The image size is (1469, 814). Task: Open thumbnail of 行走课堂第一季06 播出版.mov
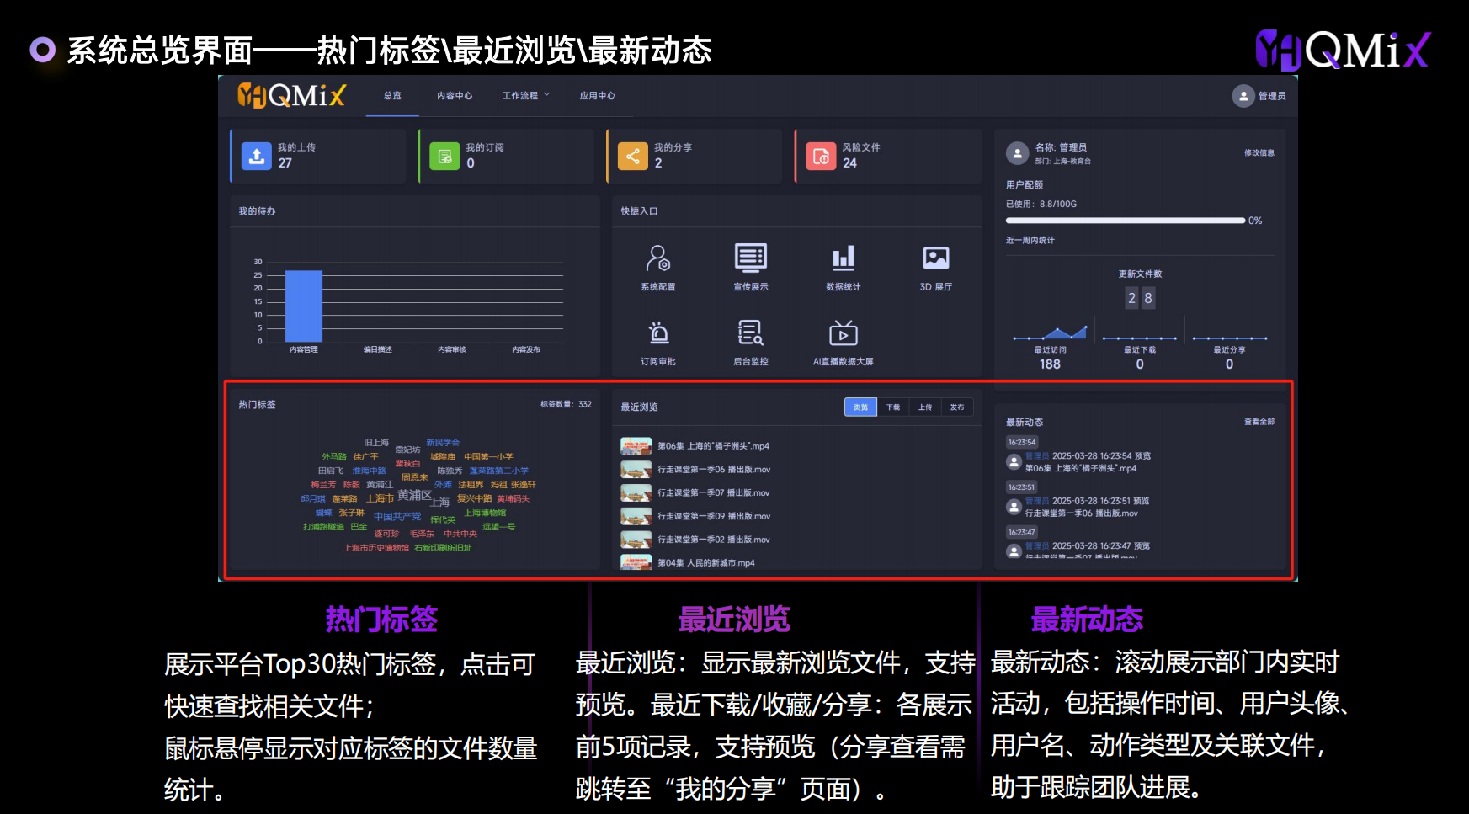636,470
